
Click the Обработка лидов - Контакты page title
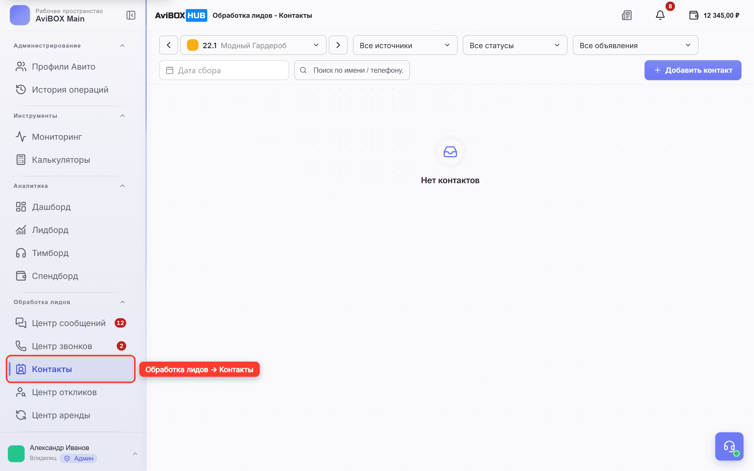(x=262, y=15)
